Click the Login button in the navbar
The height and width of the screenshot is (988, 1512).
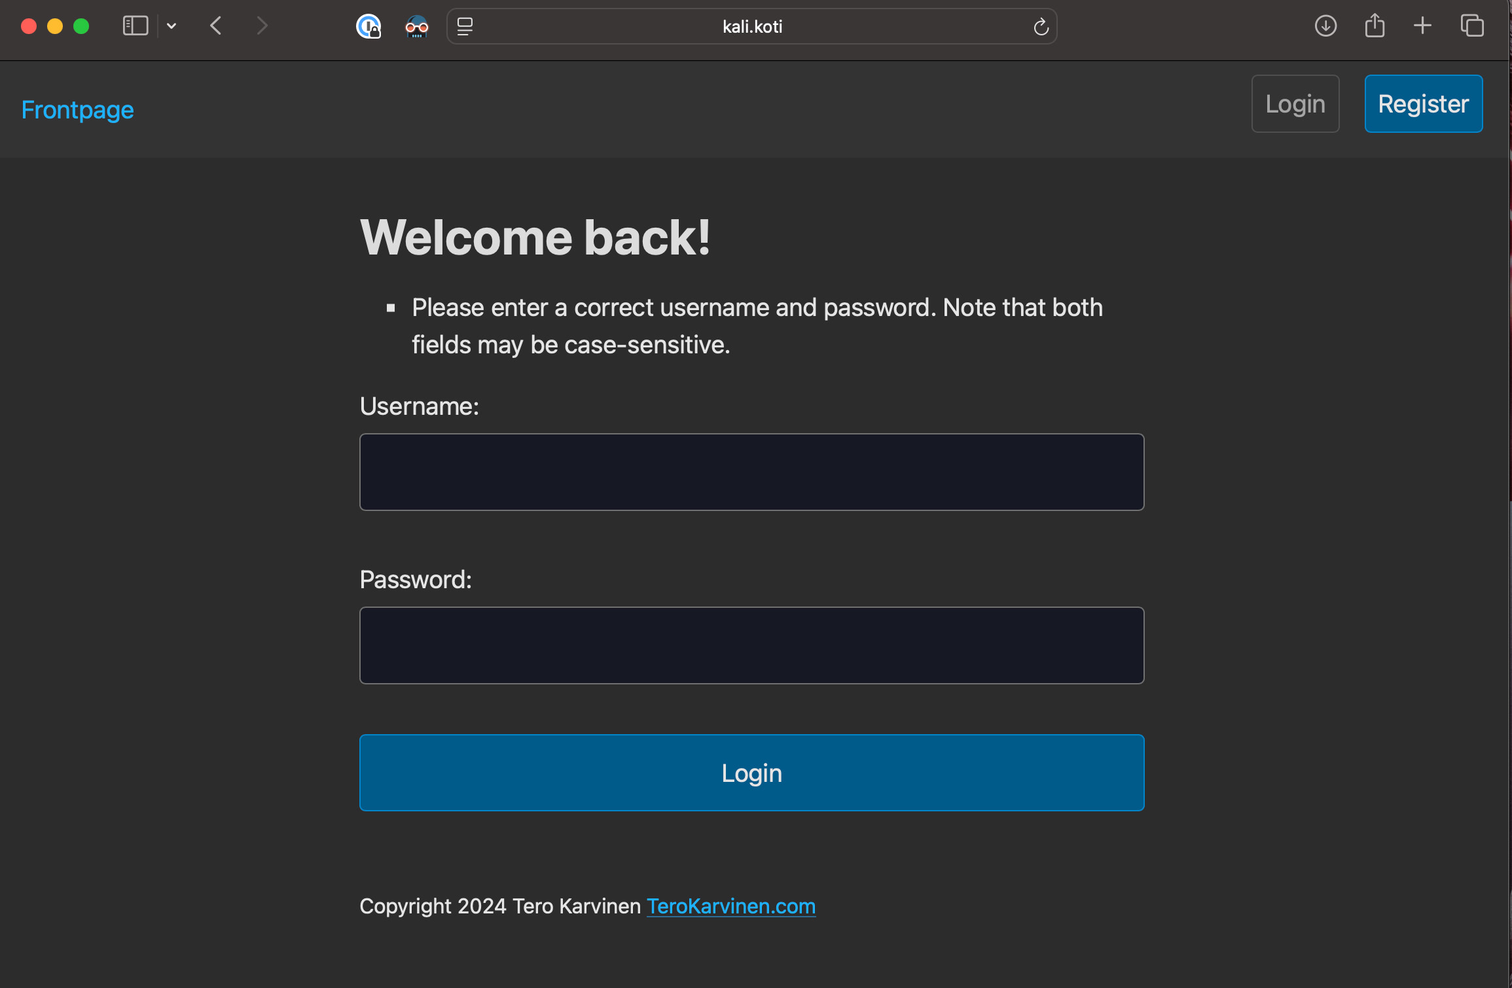point(1295,104)
